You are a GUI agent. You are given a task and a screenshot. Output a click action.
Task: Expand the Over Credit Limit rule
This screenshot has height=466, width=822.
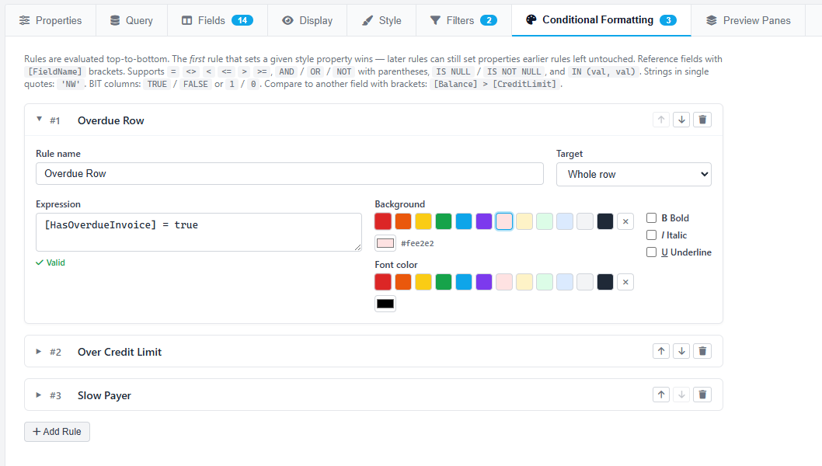click(38, 352)
